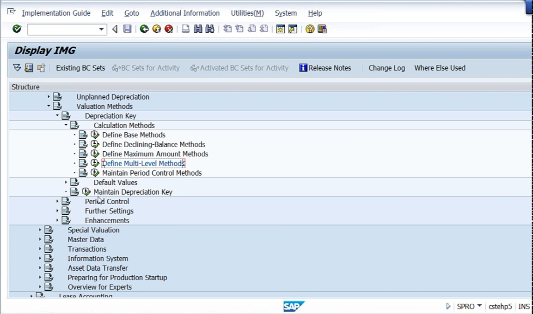The height and width of the screenshot is (314, 533).
Task: Click the green Back arrow icon
Action: click(x=144, y=29)
